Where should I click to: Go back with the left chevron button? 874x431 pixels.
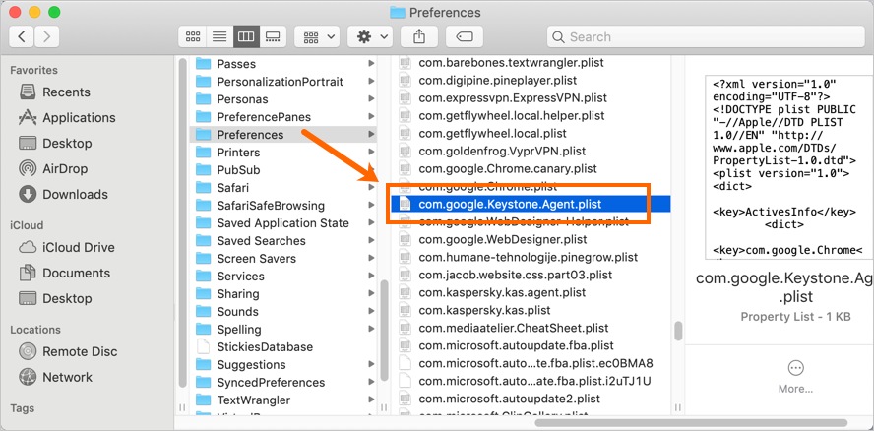(22, 36)
